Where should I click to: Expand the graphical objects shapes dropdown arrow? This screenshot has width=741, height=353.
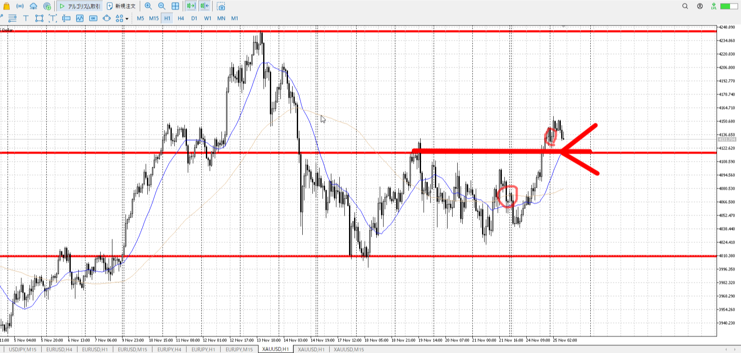click(127, 18)
